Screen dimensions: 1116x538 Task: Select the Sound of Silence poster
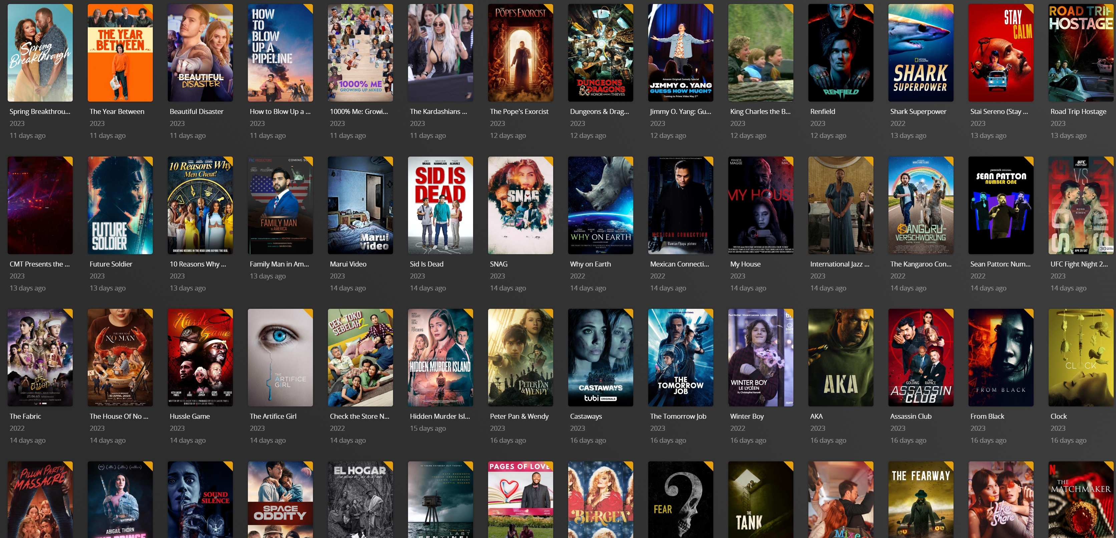pyautogui.click(x=200, y=499)
